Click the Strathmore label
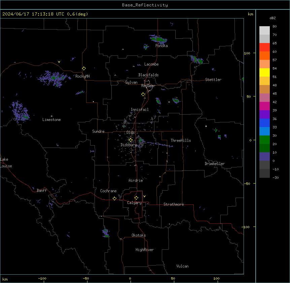The width and height of the screenshot is (290, 283). click(x=174, y=204)
